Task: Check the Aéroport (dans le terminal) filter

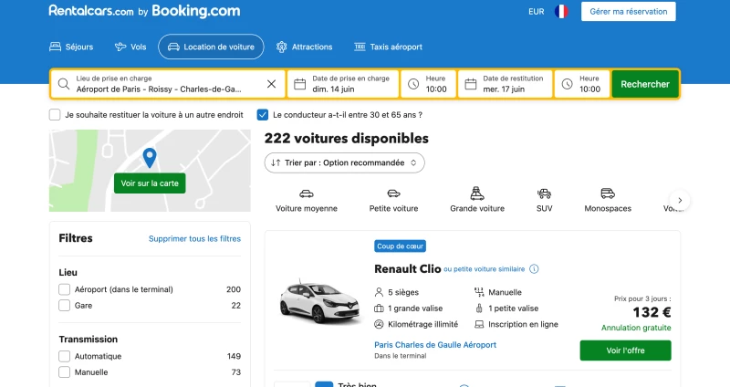Action: point(64,289)
